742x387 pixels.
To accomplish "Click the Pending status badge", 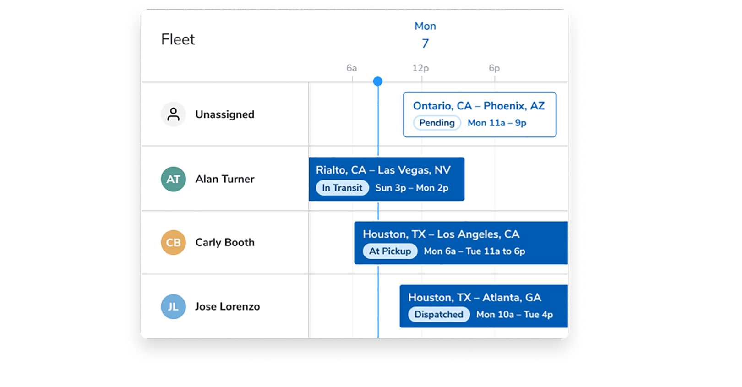I will point(437,123).
